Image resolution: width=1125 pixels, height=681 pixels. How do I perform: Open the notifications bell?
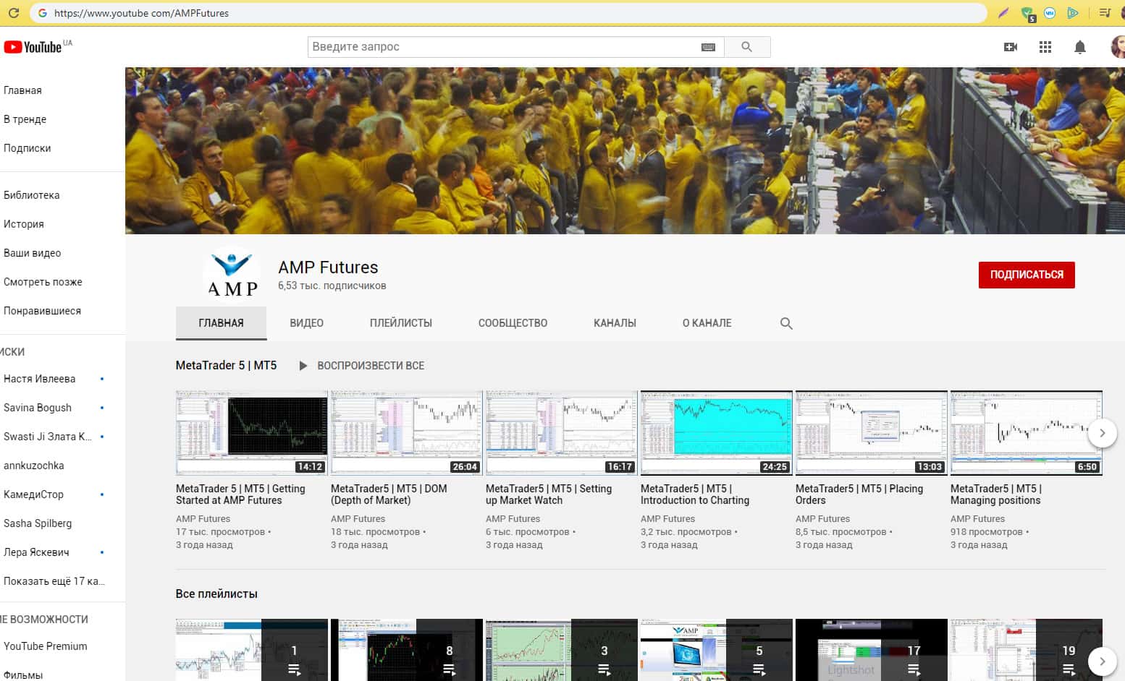click(x=1079, y=47)
